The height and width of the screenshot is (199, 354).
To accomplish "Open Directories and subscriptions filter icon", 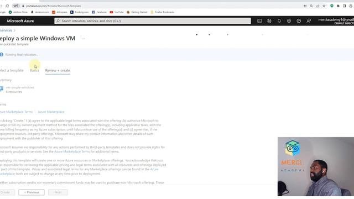I will [x=269, y=21].
